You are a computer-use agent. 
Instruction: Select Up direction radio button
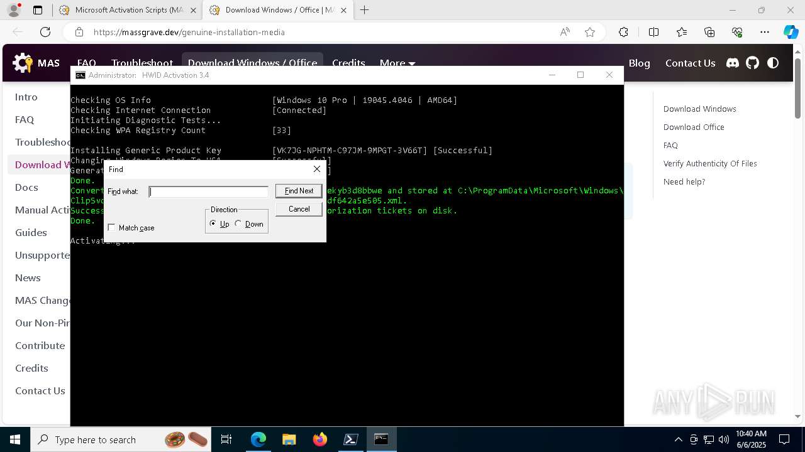pos(213,223)
